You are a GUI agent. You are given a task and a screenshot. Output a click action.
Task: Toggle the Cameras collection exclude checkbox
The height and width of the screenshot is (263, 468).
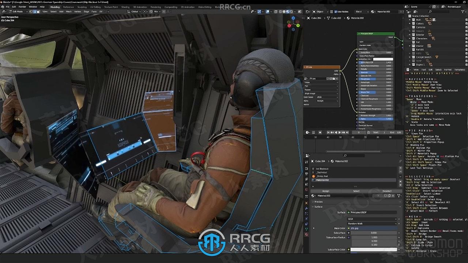467,27
